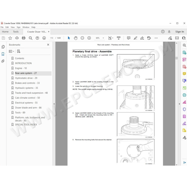Open Dozer blade and arm - 86 bookmark
Viewport: 187px width, 187px height.
click(x=28, y=108)
